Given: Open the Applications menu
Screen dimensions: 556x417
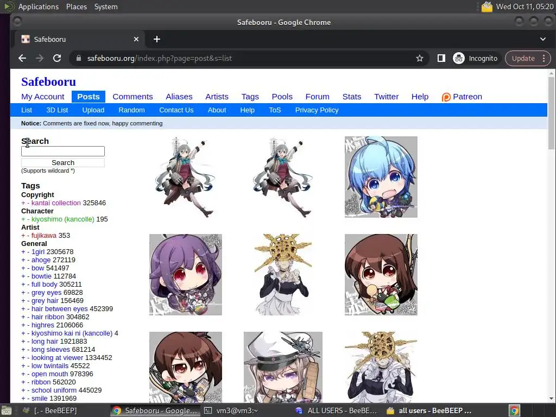Looking at the screenshot, I should point(39,7).
